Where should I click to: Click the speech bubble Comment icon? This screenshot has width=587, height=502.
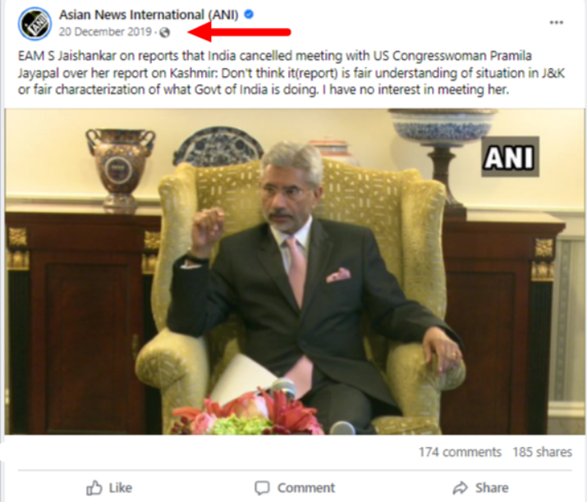(x=262, y=488)
